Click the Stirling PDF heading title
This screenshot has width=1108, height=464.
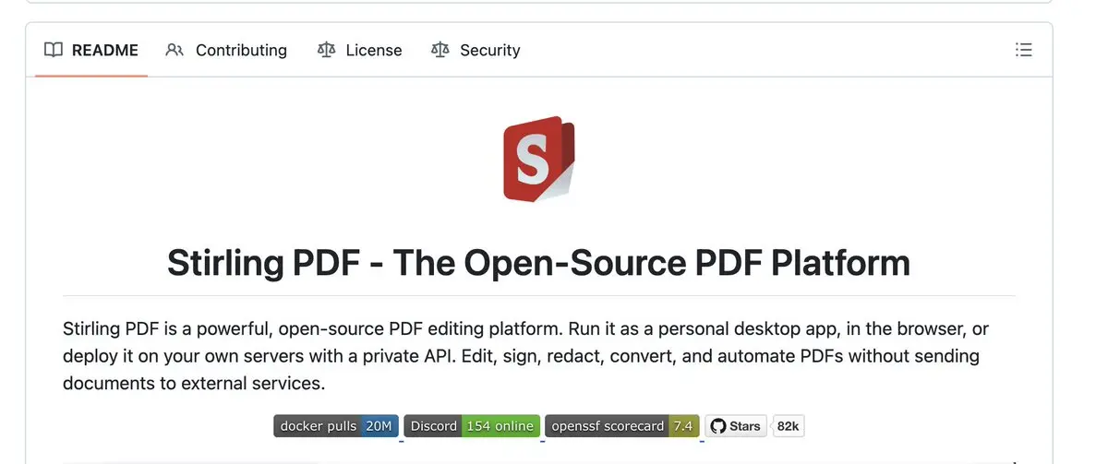pos(538,262)
